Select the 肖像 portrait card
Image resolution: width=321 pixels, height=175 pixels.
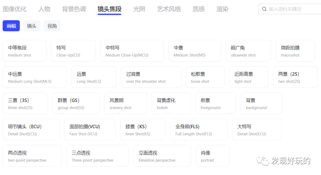[213, 156]
